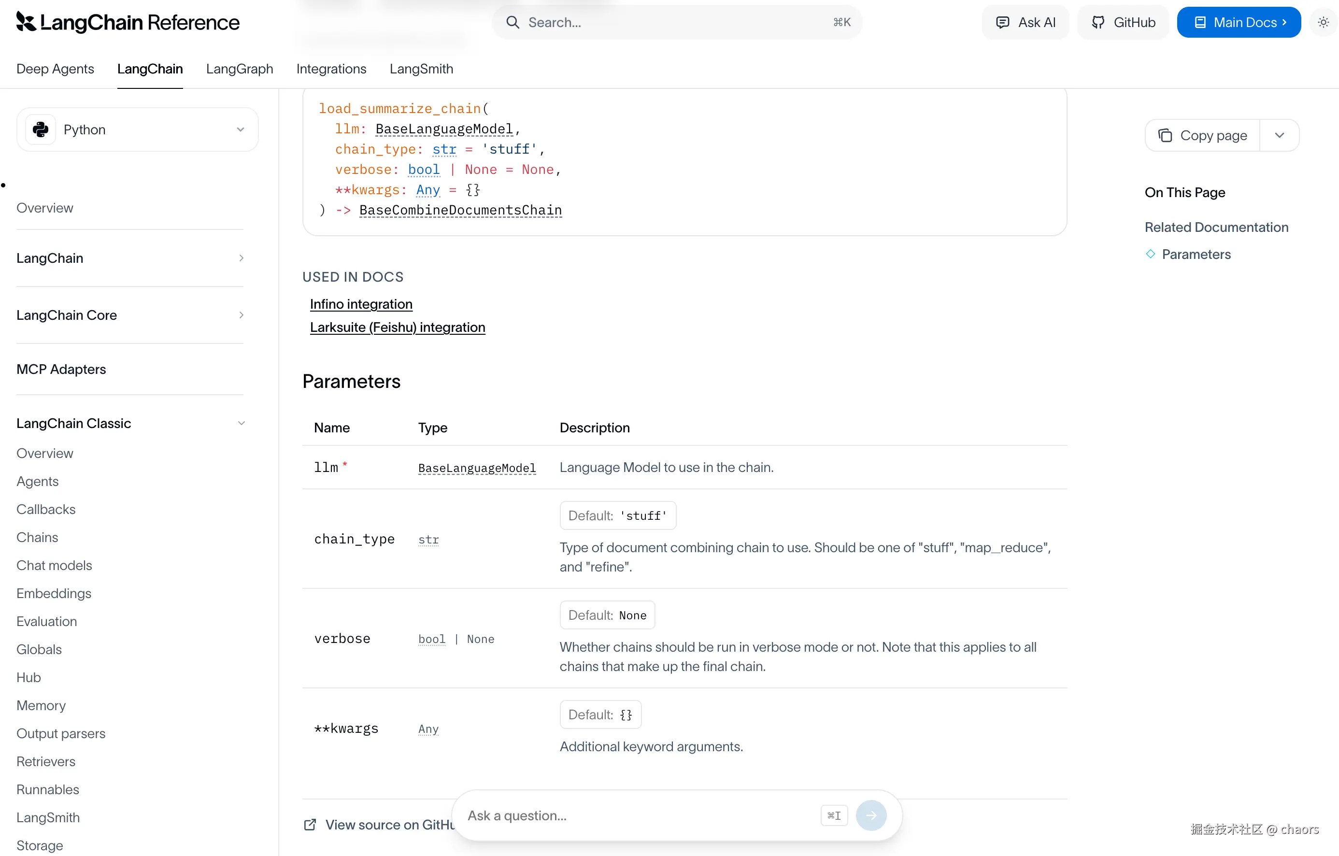Click the search magnifier icon
Viewport: 1339px width, 856px height.
pyautogui.click(x=512, y=22)
